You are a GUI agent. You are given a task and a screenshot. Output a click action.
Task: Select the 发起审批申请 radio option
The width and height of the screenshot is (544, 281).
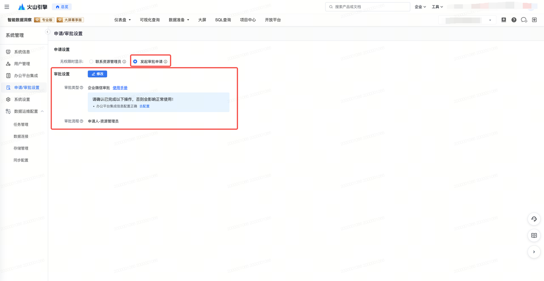(x=135, y=62)
